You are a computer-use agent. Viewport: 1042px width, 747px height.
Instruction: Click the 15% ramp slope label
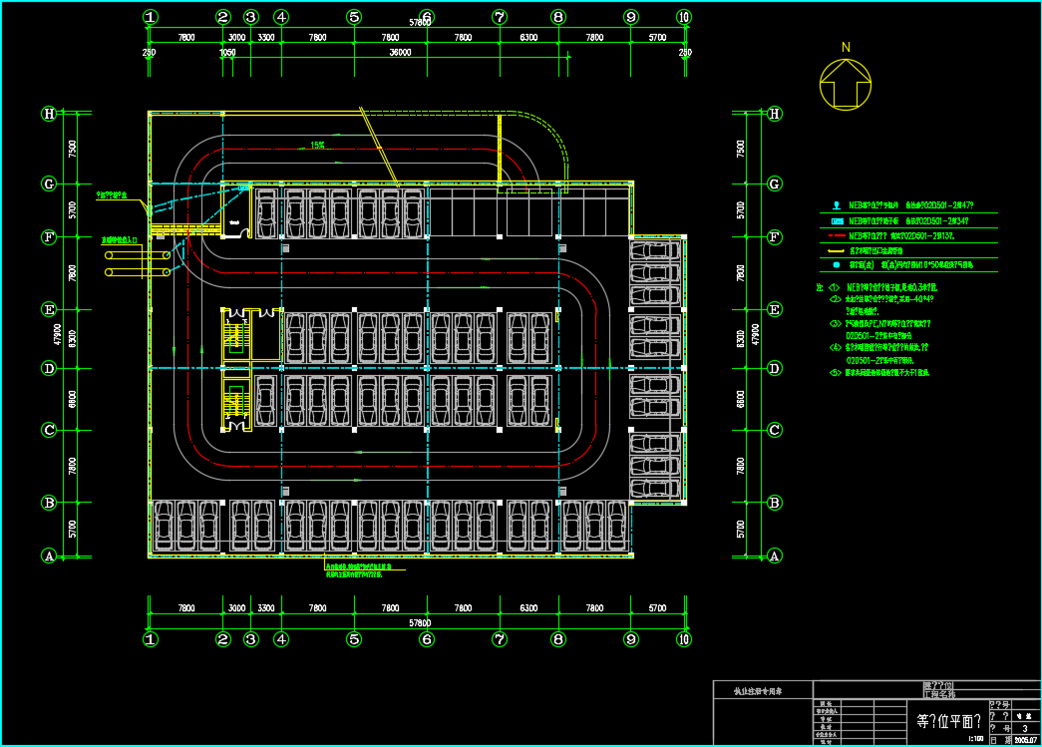tap(317, 146)
